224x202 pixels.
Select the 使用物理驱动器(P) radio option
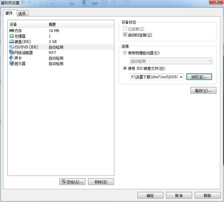tap(125, 53)
